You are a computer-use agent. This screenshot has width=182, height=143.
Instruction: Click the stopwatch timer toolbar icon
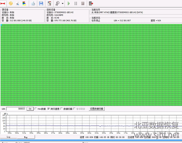tap(33, 3)
